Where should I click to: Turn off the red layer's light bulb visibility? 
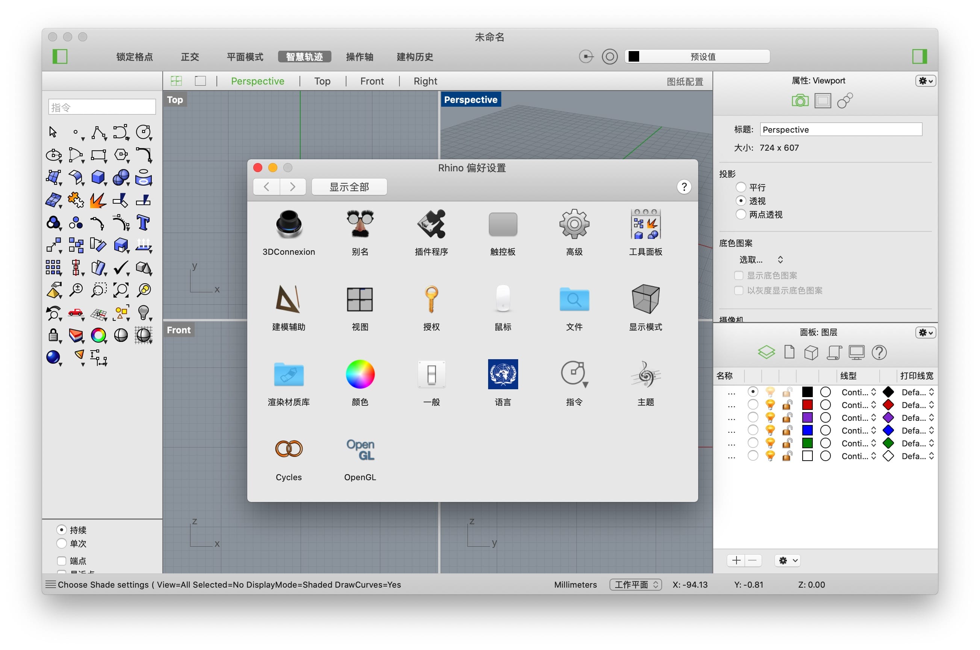(x=770, y=405)
